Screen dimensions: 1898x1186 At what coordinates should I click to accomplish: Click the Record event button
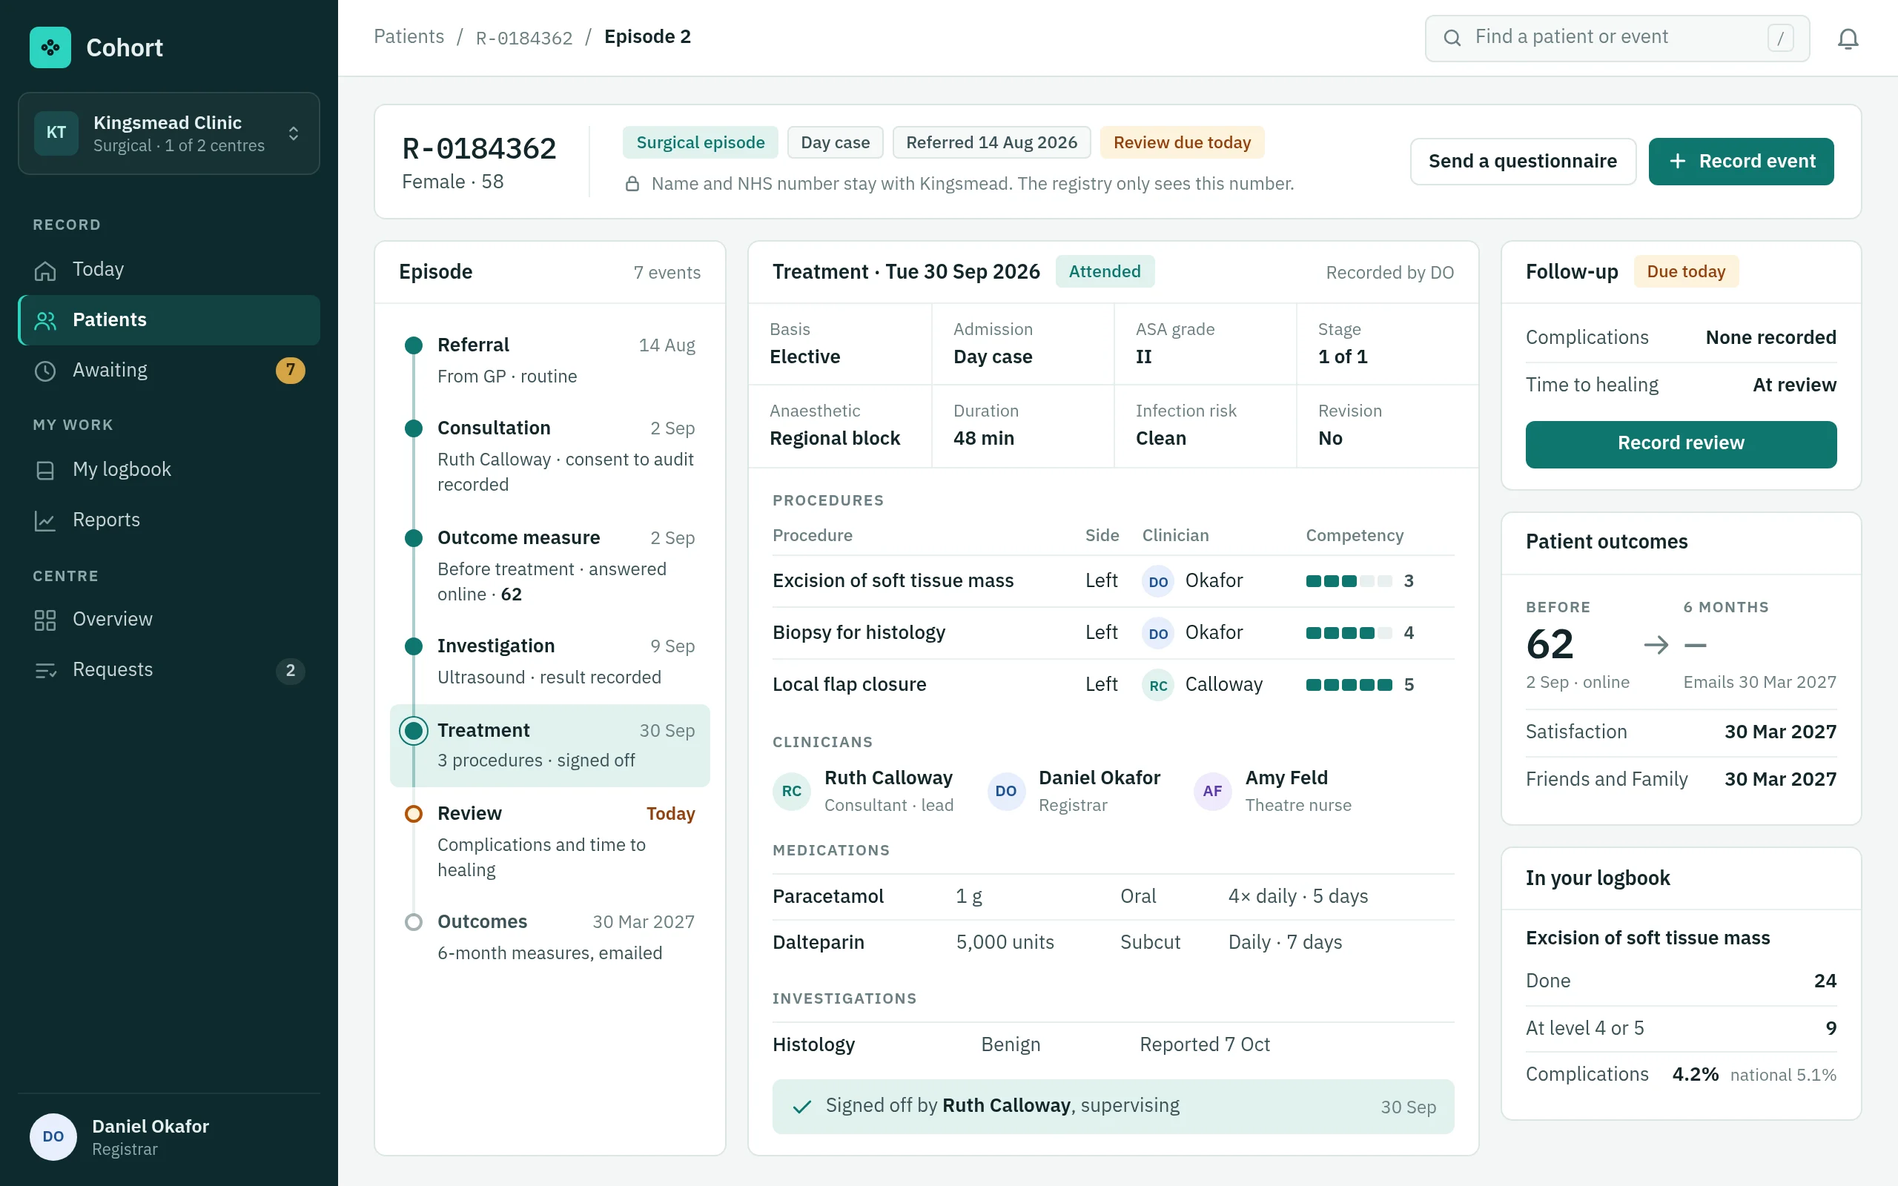coord(1741,162)
